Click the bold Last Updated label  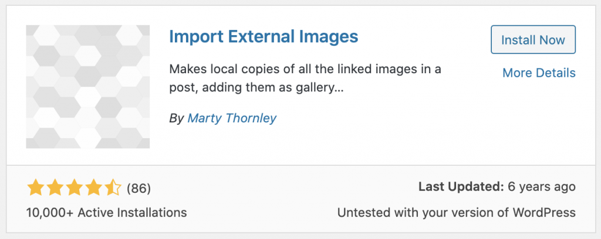[461, 187]
